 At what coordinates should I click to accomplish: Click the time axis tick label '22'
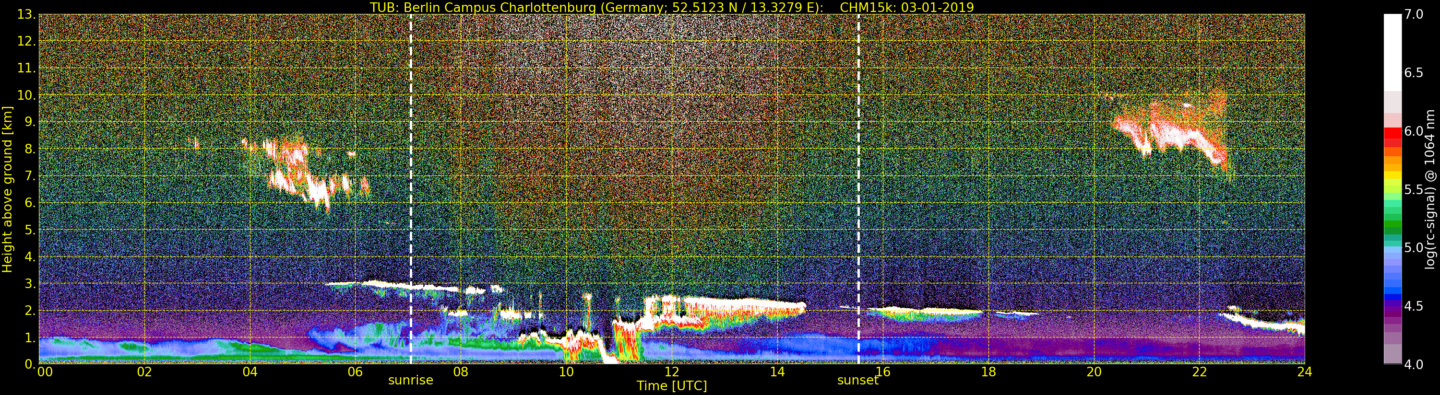[x=1199, y=372]
